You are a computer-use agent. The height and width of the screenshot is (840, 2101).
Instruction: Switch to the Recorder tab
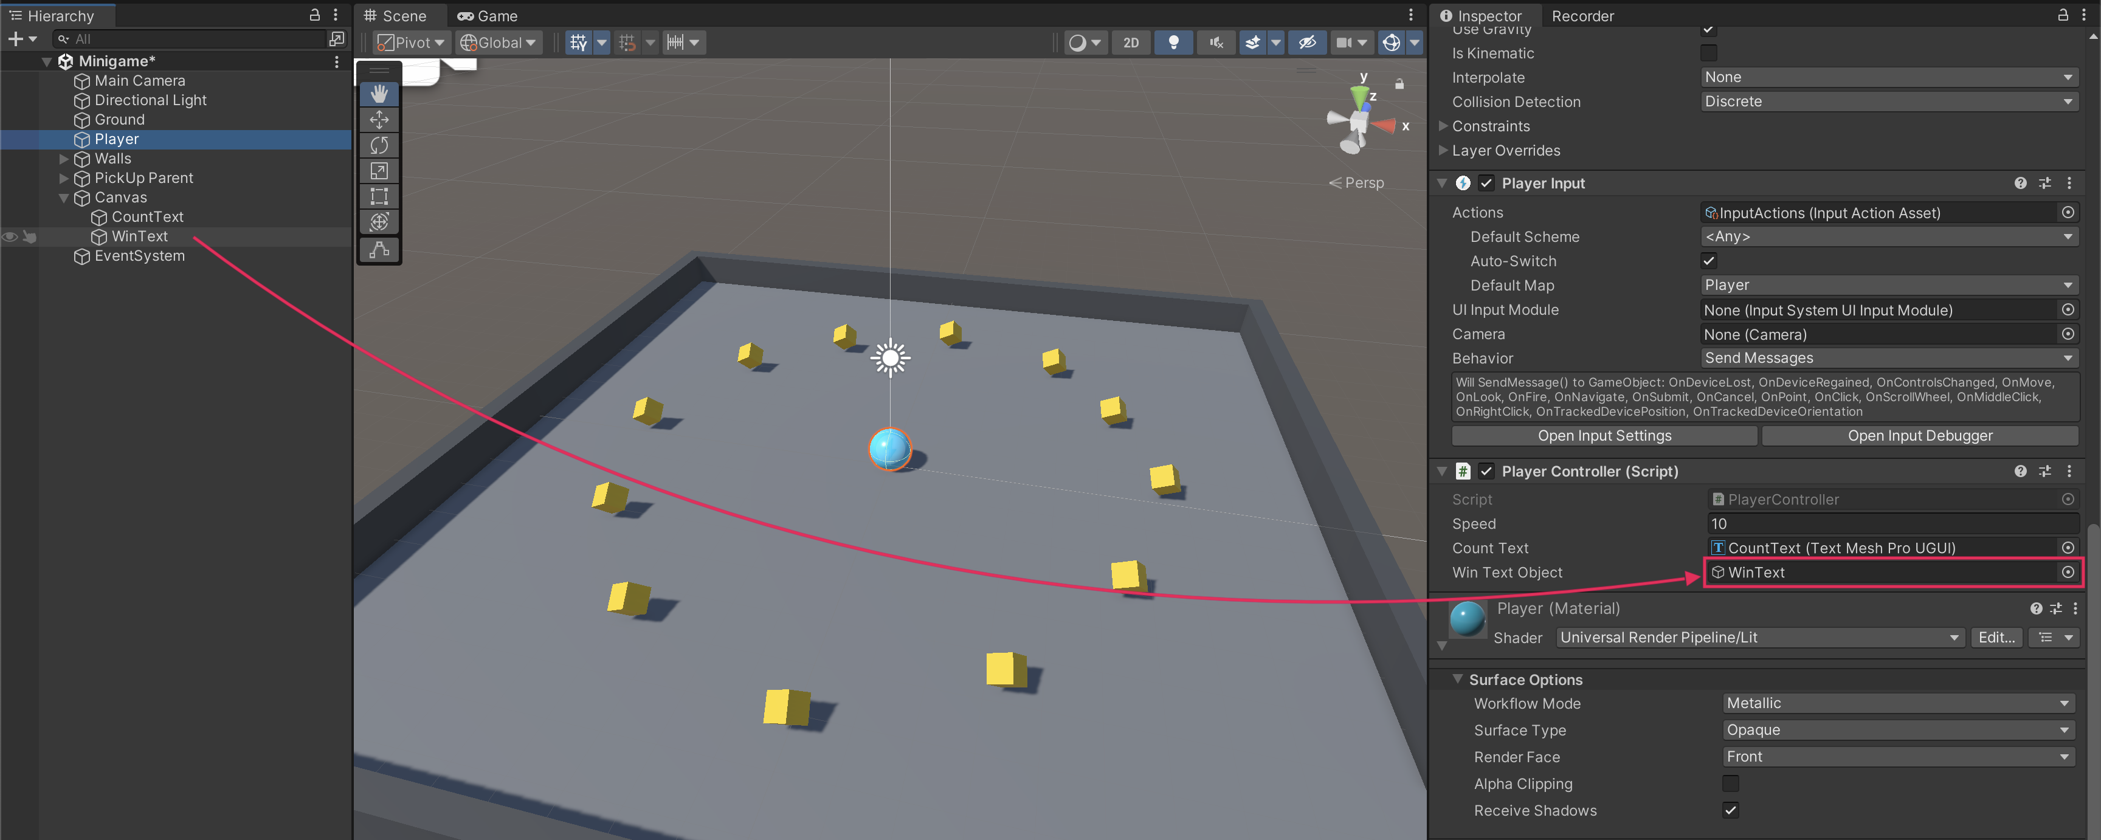point(1581,15)
